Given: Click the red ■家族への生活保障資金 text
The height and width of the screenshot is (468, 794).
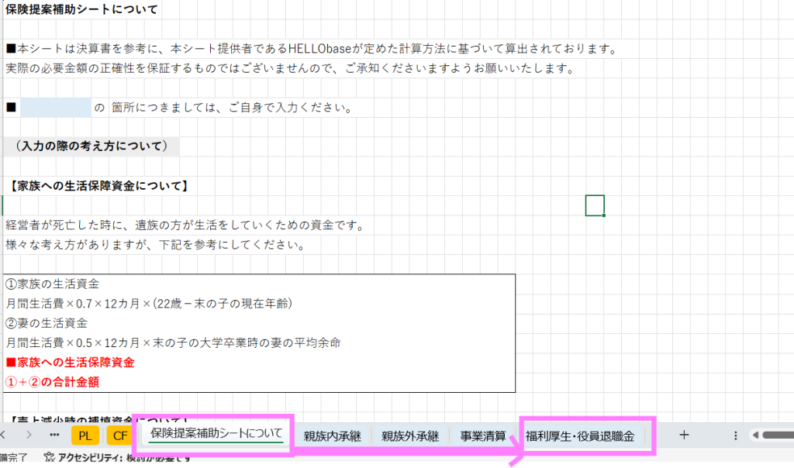Looking at the screenshot, I should pos(70,363).
